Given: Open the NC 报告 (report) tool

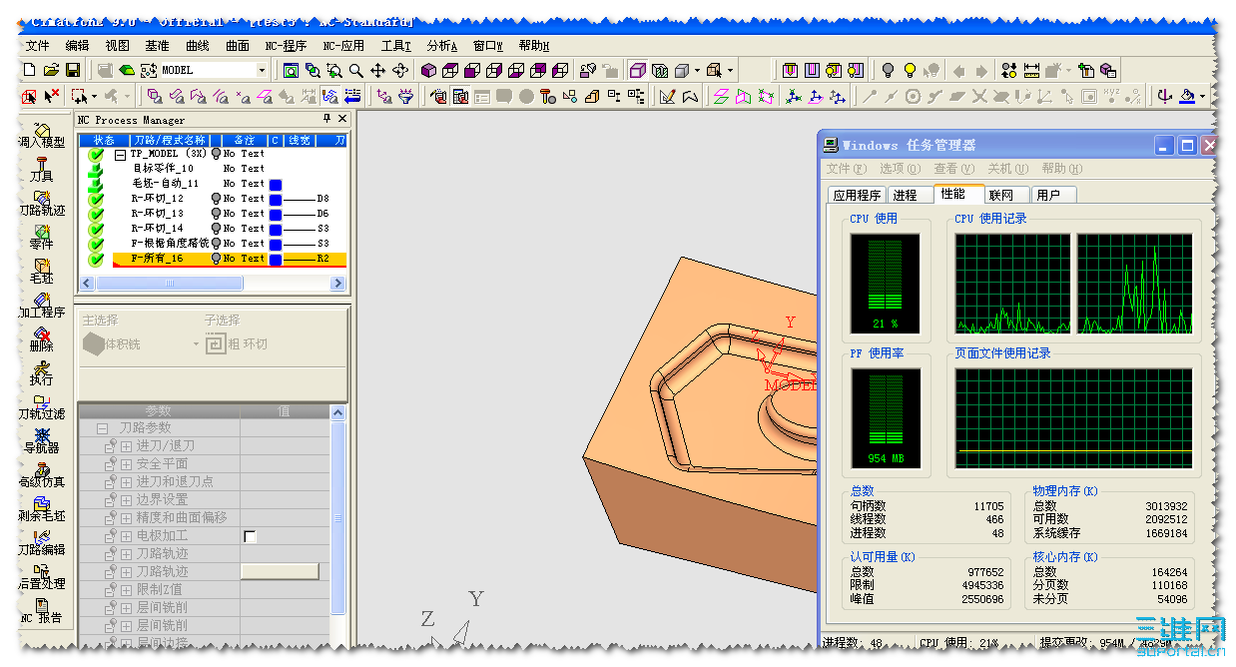Looking at the screenshot, I should click(42, 611).
